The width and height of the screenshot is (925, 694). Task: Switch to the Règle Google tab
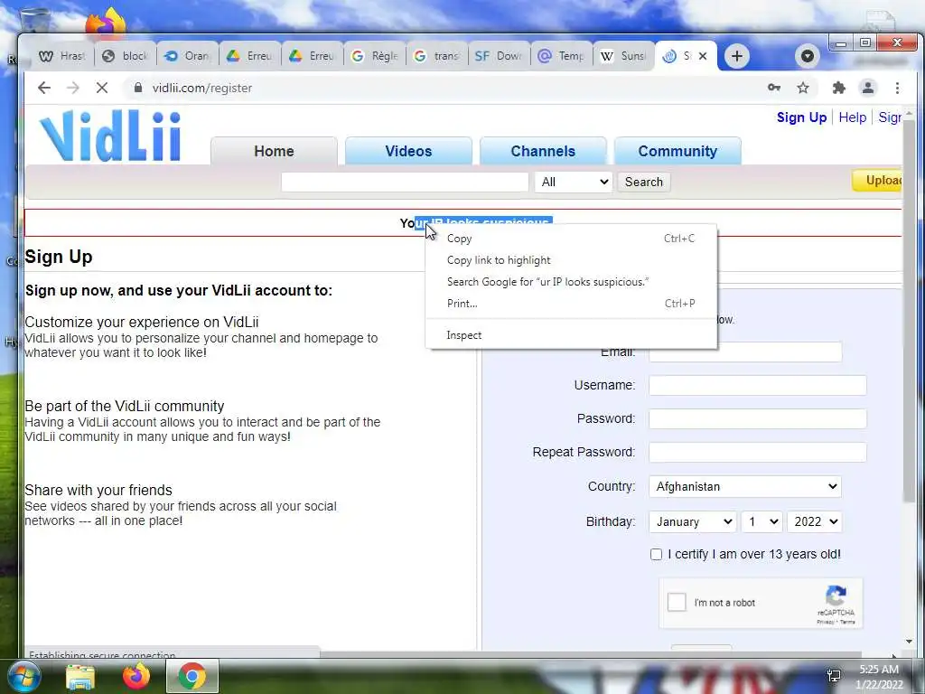[375, 56]
